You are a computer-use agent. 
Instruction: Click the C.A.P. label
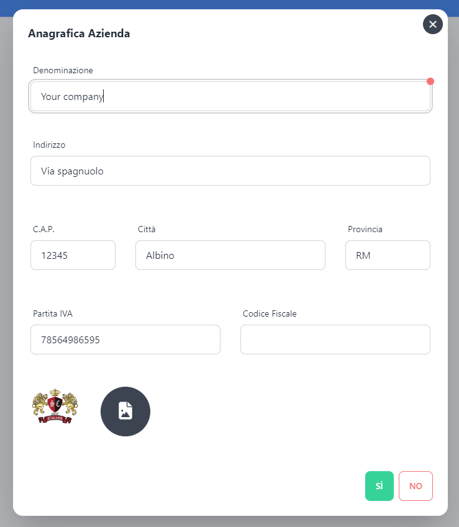click(x=43, y=229)
